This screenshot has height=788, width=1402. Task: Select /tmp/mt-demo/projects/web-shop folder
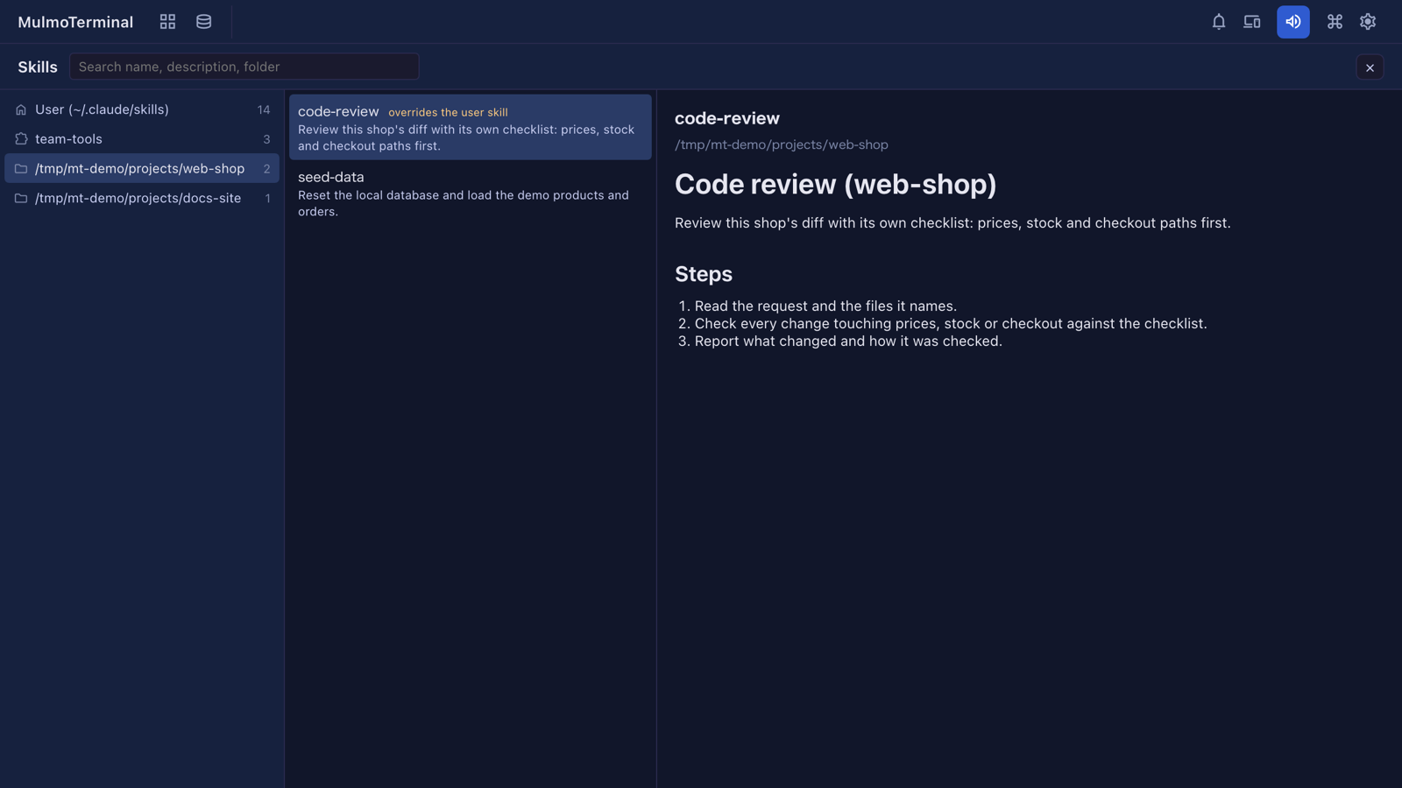point(142,168)
